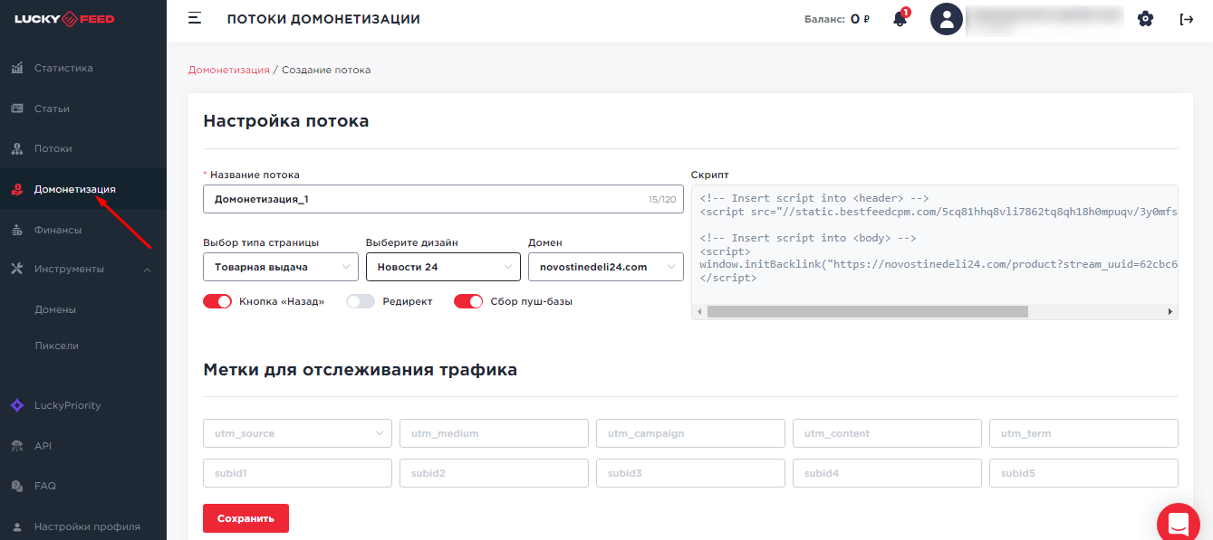
Task: Open the Домен dropdown list
Action: coord(605,267)
